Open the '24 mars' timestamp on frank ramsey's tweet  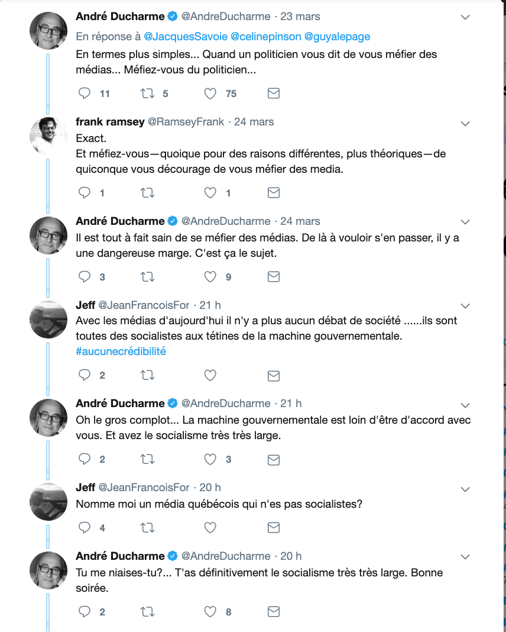pyautogui.click(x=254, y=122)
